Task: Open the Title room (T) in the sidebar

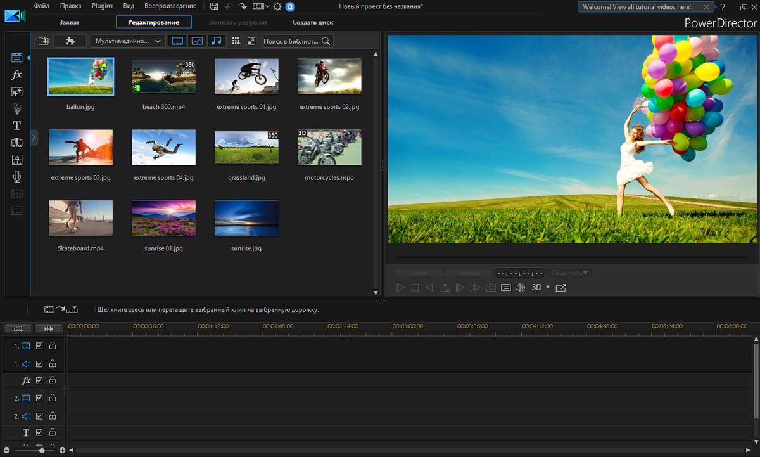Action: (x=17, y=126)
